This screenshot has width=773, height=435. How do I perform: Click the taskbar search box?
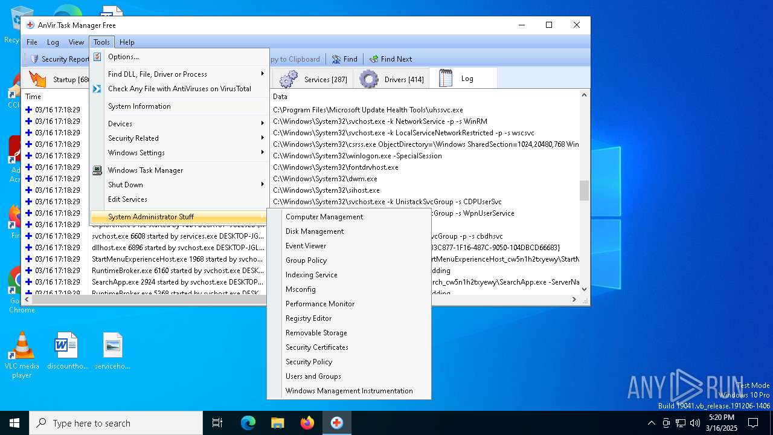pyautogui.click(x=116, y=423)
